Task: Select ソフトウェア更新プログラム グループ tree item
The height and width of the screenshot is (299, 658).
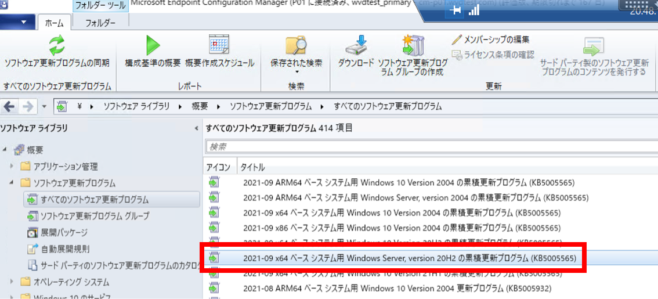Action: coord(95,216)
